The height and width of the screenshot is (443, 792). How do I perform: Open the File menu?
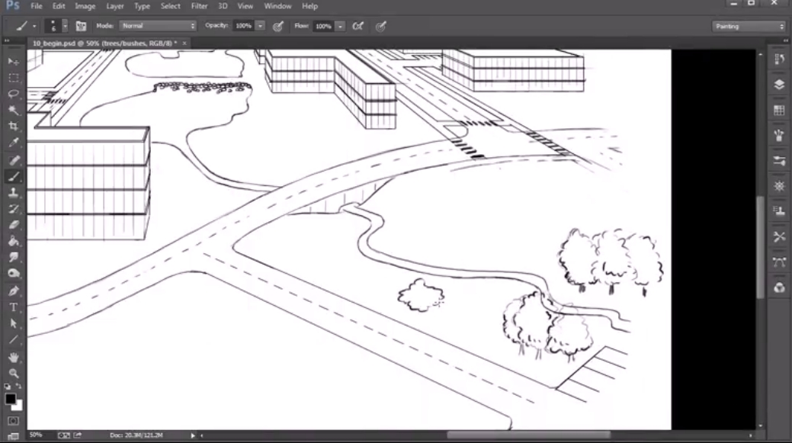coord(37,6)
